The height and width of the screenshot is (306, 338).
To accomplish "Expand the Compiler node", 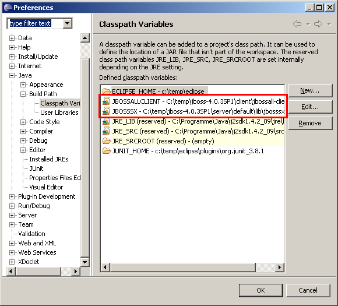I will coord(23,131).
